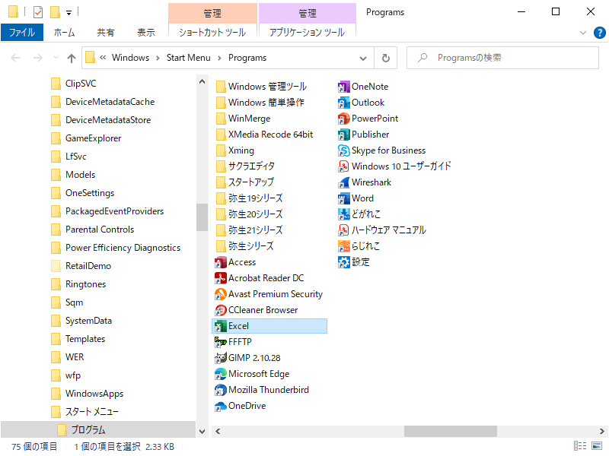The width and height of the screenshot is (609, 456).
Task: Select the Word shortcut icon
Action: coord(344,198)
